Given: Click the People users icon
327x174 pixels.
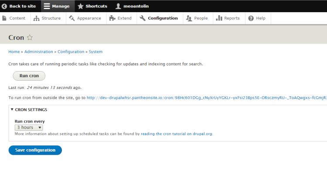Looking at the screenshot, I should 189,18.
